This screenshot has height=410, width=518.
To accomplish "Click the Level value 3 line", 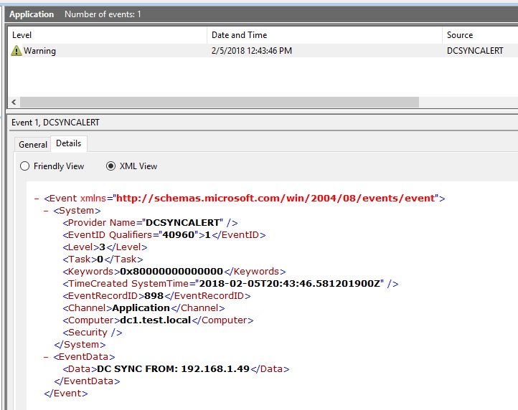I will pyautogui.click(x=105, y=247).
